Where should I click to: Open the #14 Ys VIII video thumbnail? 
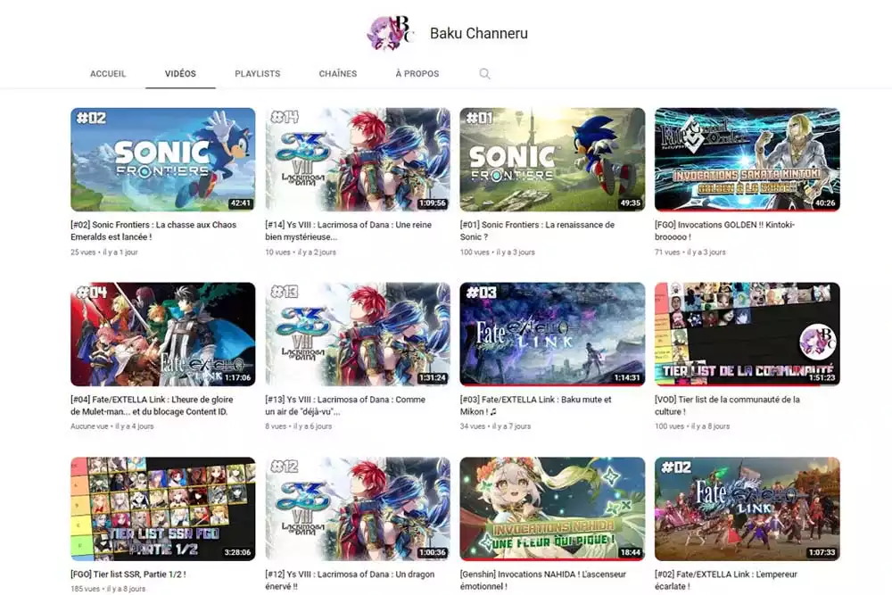pyautogui.click(x=358, y=160)
